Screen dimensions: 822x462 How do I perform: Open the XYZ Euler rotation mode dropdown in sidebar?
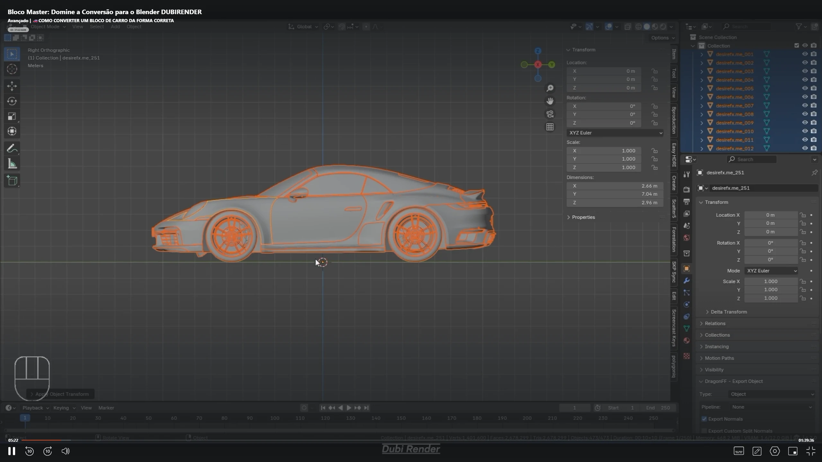click(615, 133)
